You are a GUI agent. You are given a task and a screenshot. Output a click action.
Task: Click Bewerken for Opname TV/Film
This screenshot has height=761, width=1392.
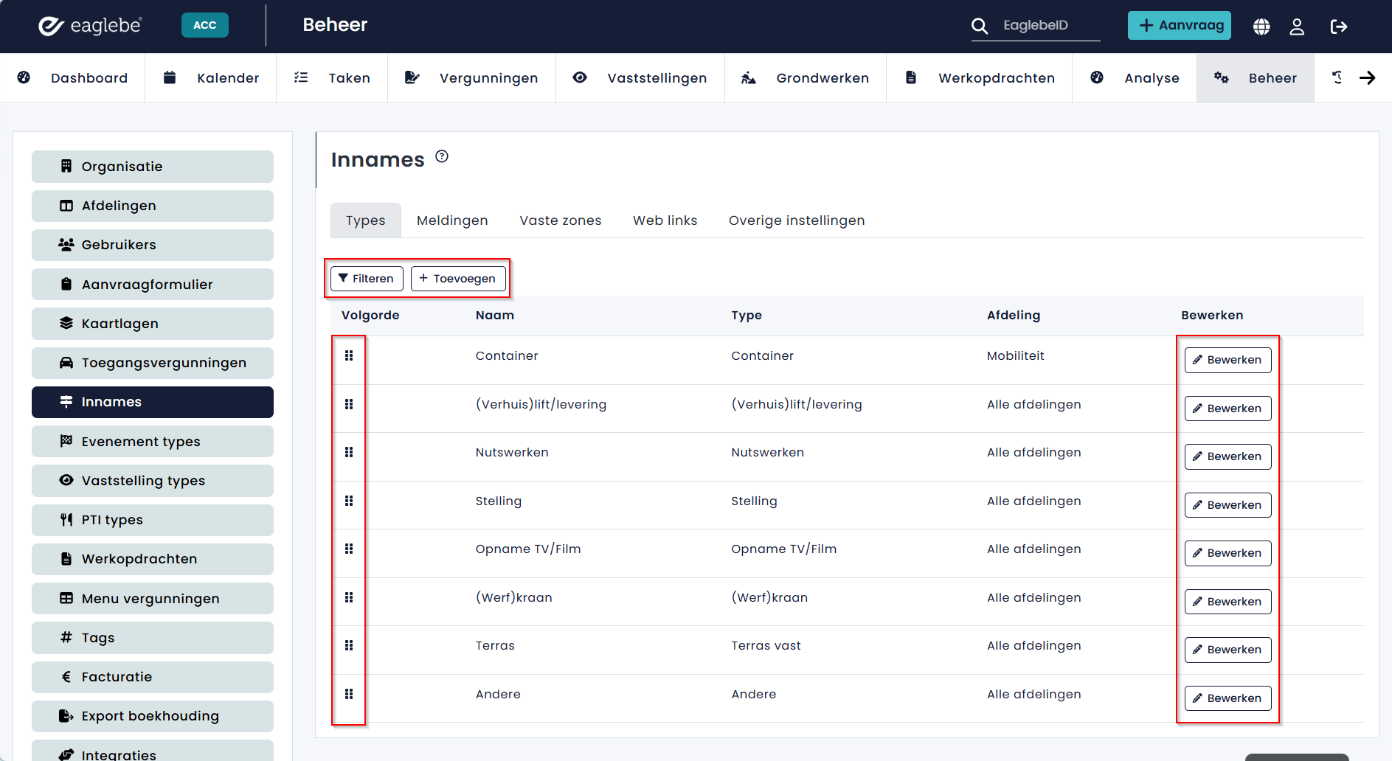click(1227, 553)
